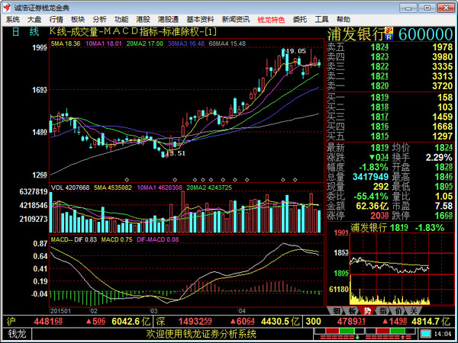Click the 02 month marker on time axis

(94, 311)
